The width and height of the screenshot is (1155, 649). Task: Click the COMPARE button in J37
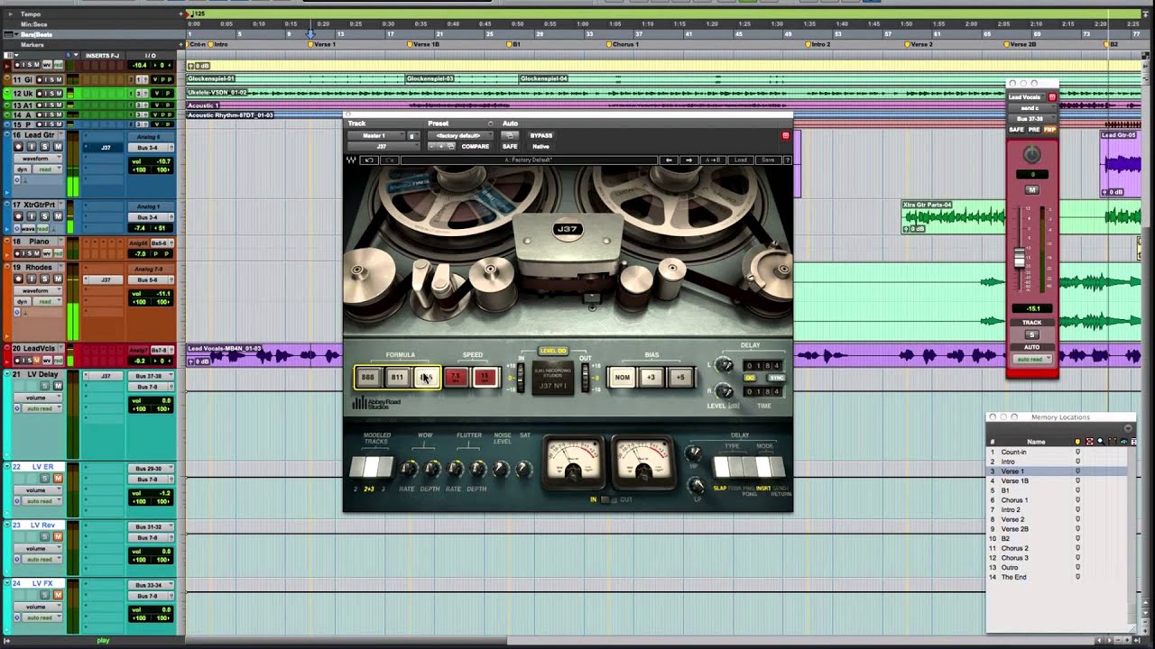coord(476,146)
